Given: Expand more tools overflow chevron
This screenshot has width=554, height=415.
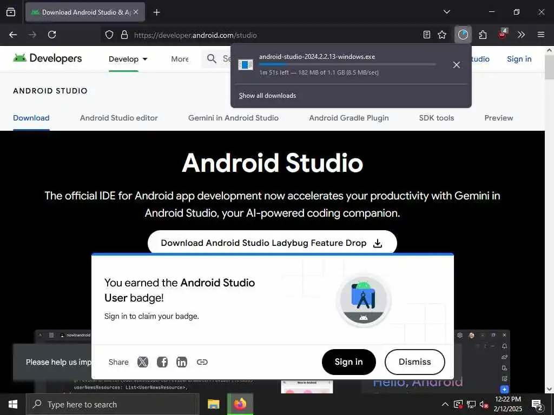Looking at the screenshot, I should coord(521,35).
